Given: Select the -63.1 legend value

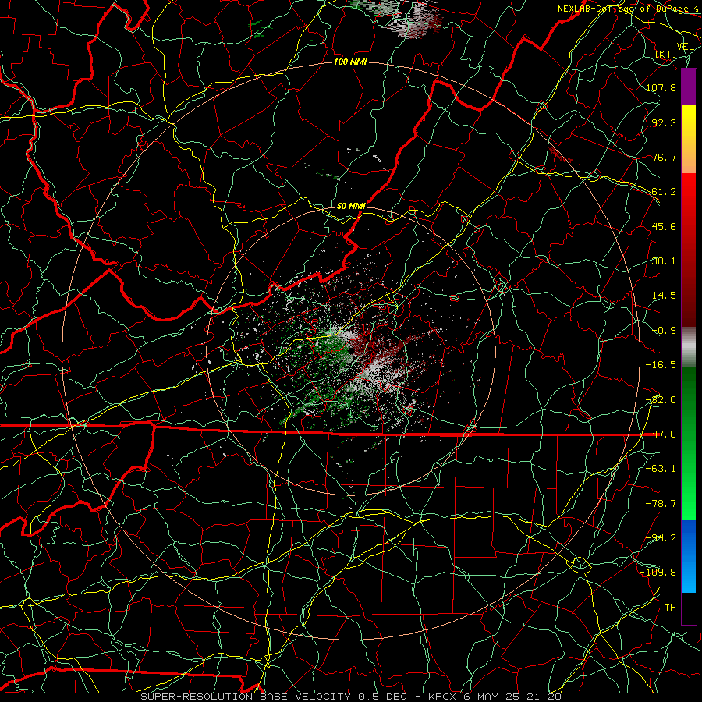Looking at the screenshot, I should point(661,469).
